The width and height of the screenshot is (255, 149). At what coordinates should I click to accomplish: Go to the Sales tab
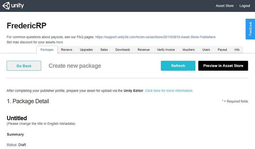tap(104, 50)
